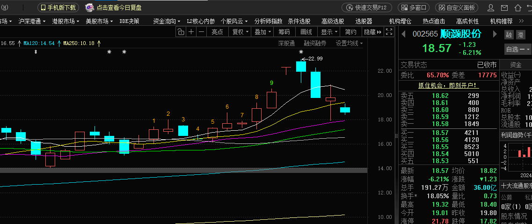Zoom out chart with minus icon
The width and height of the screenshot is (532, 224).
202,32
